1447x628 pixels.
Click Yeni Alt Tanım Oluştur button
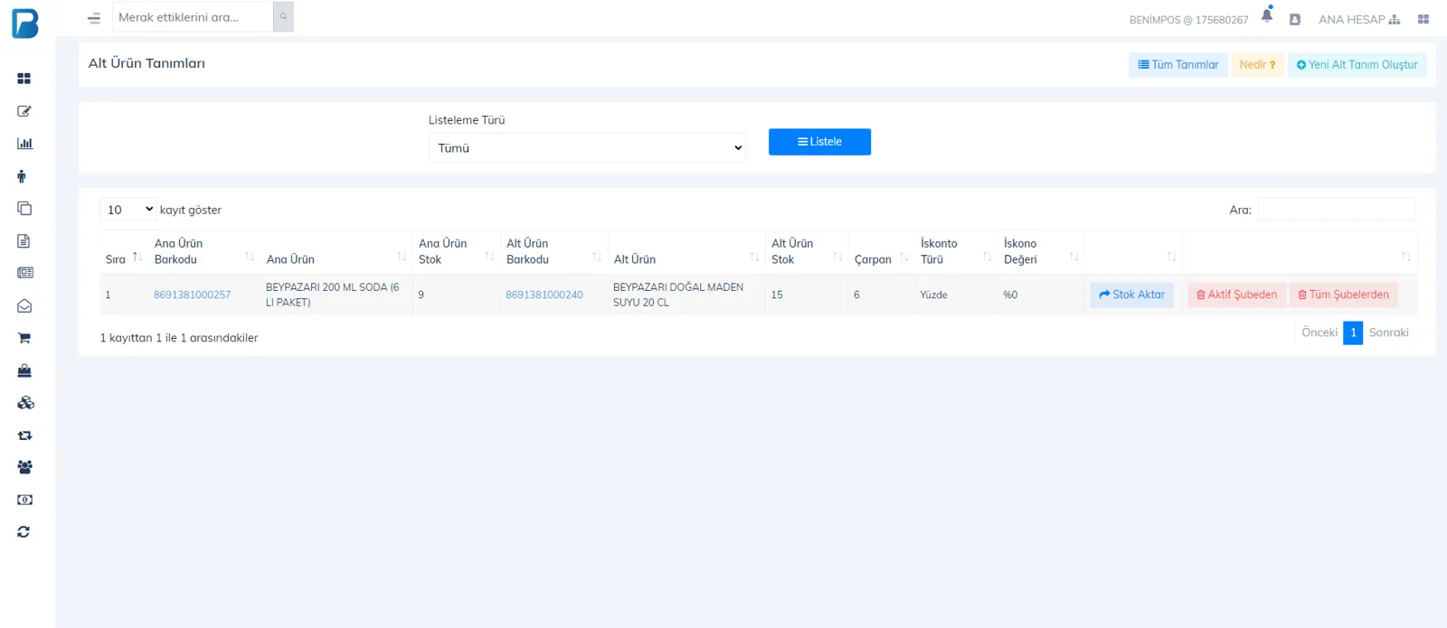tap(1357, 65)
